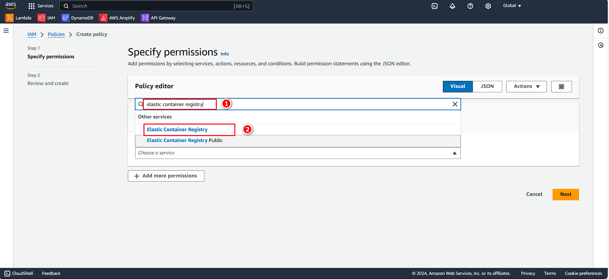Click the magnifier icon in service search

[x=141, y=104]
